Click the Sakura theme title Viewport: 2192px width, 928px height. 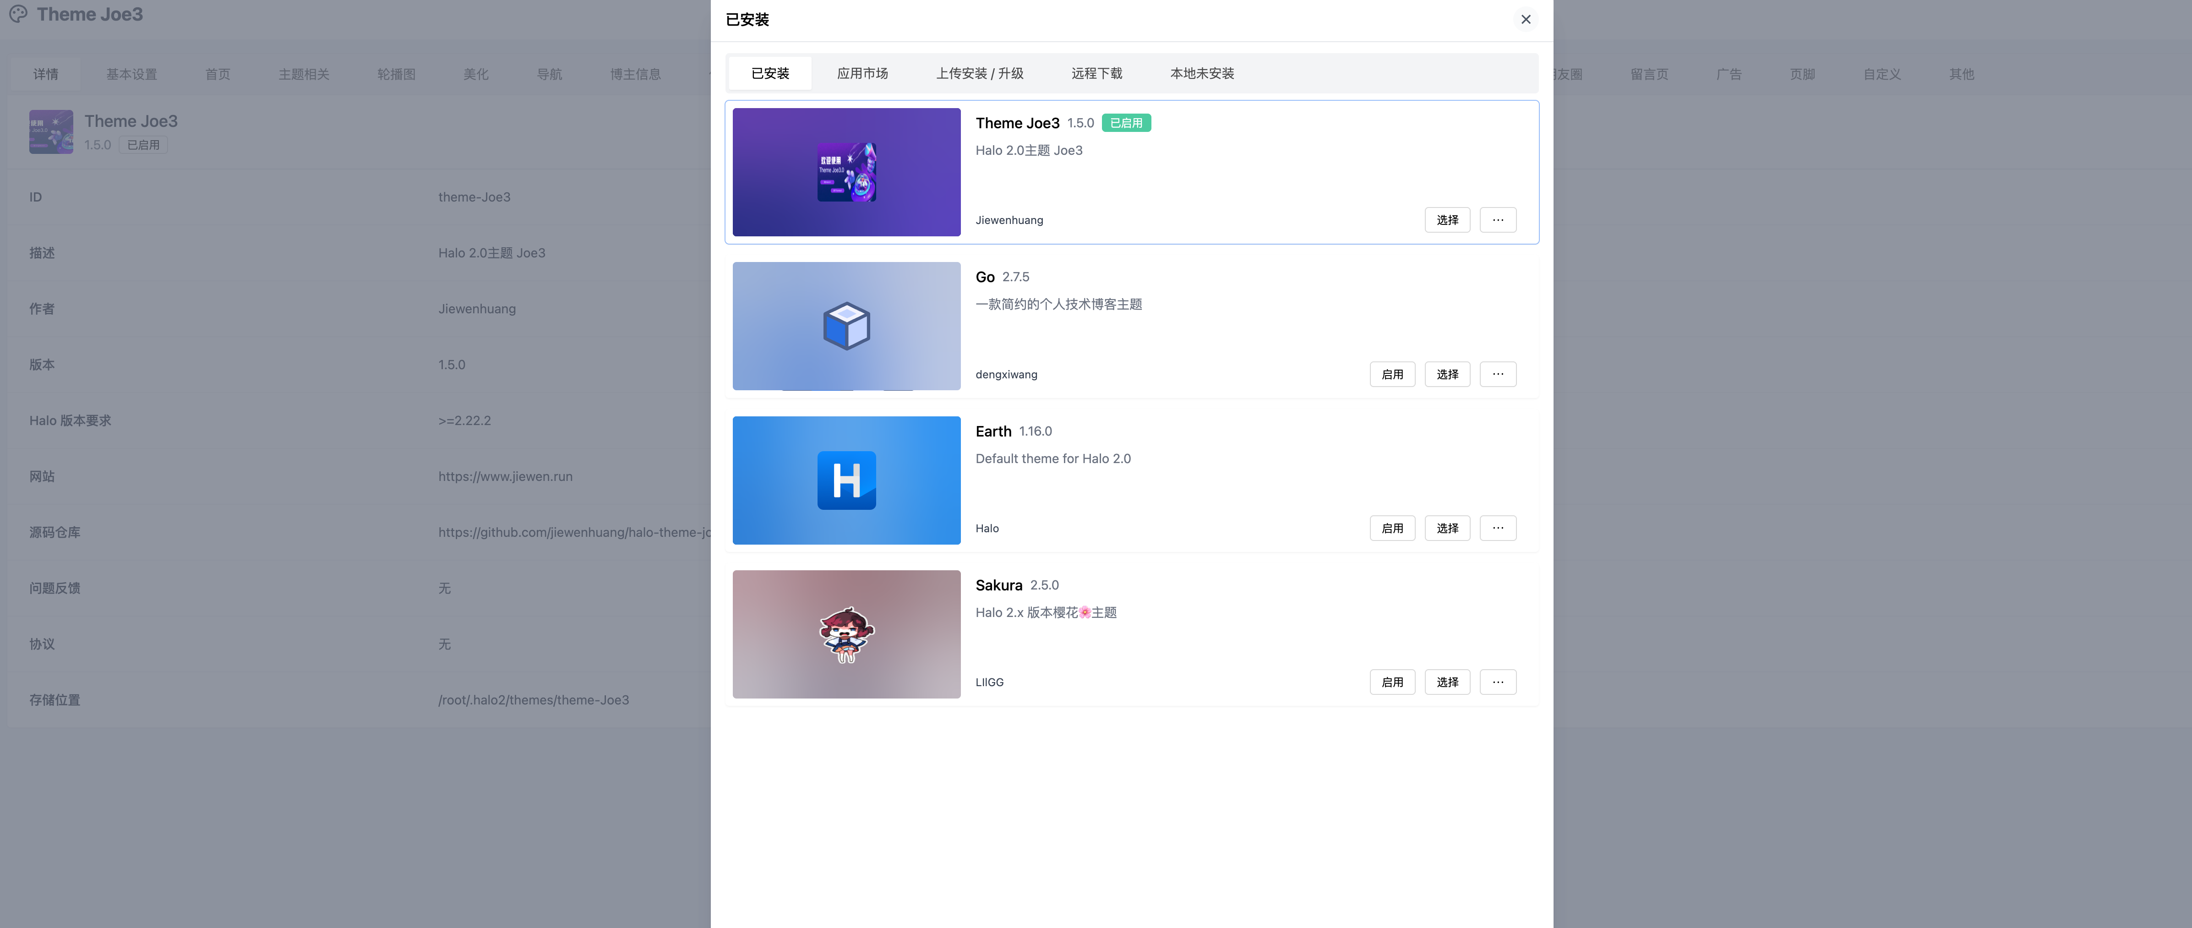click(999, 585)
